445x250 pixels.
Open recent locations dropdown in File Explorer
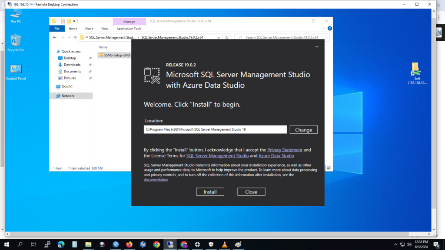[69, 37]
